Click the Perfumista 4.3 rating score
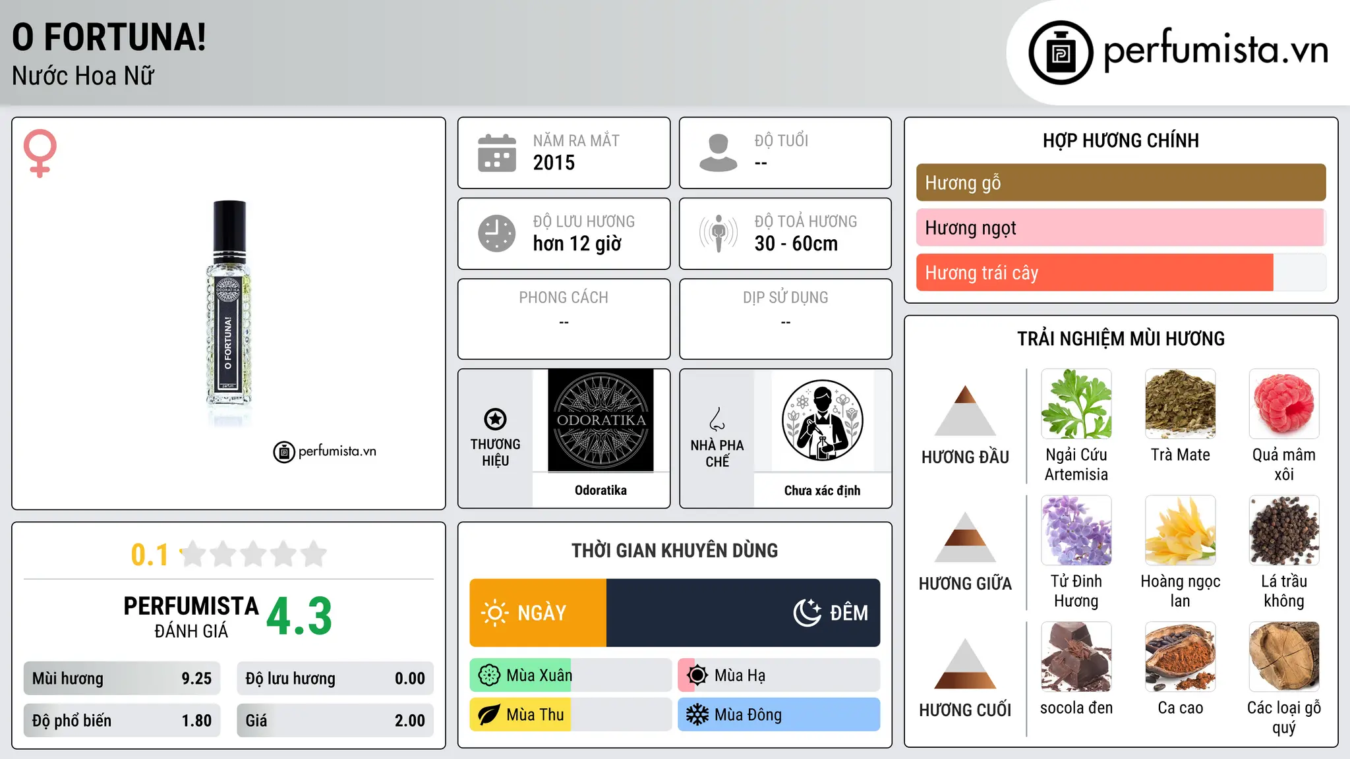 (x=299, y=617)
